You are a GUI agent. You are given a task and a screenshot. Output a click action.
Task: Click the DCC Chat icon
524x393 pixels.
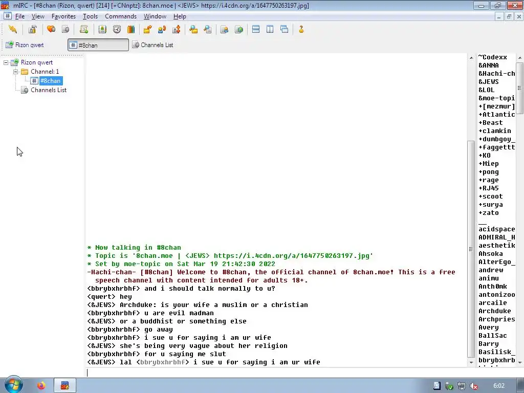[162, 29]
